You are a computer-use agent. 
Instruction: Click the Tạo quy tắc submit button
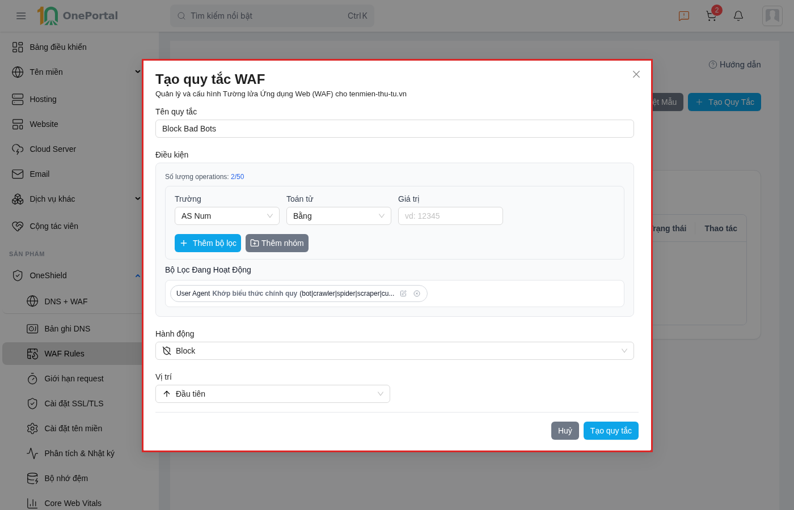click(x=611, y=431)
